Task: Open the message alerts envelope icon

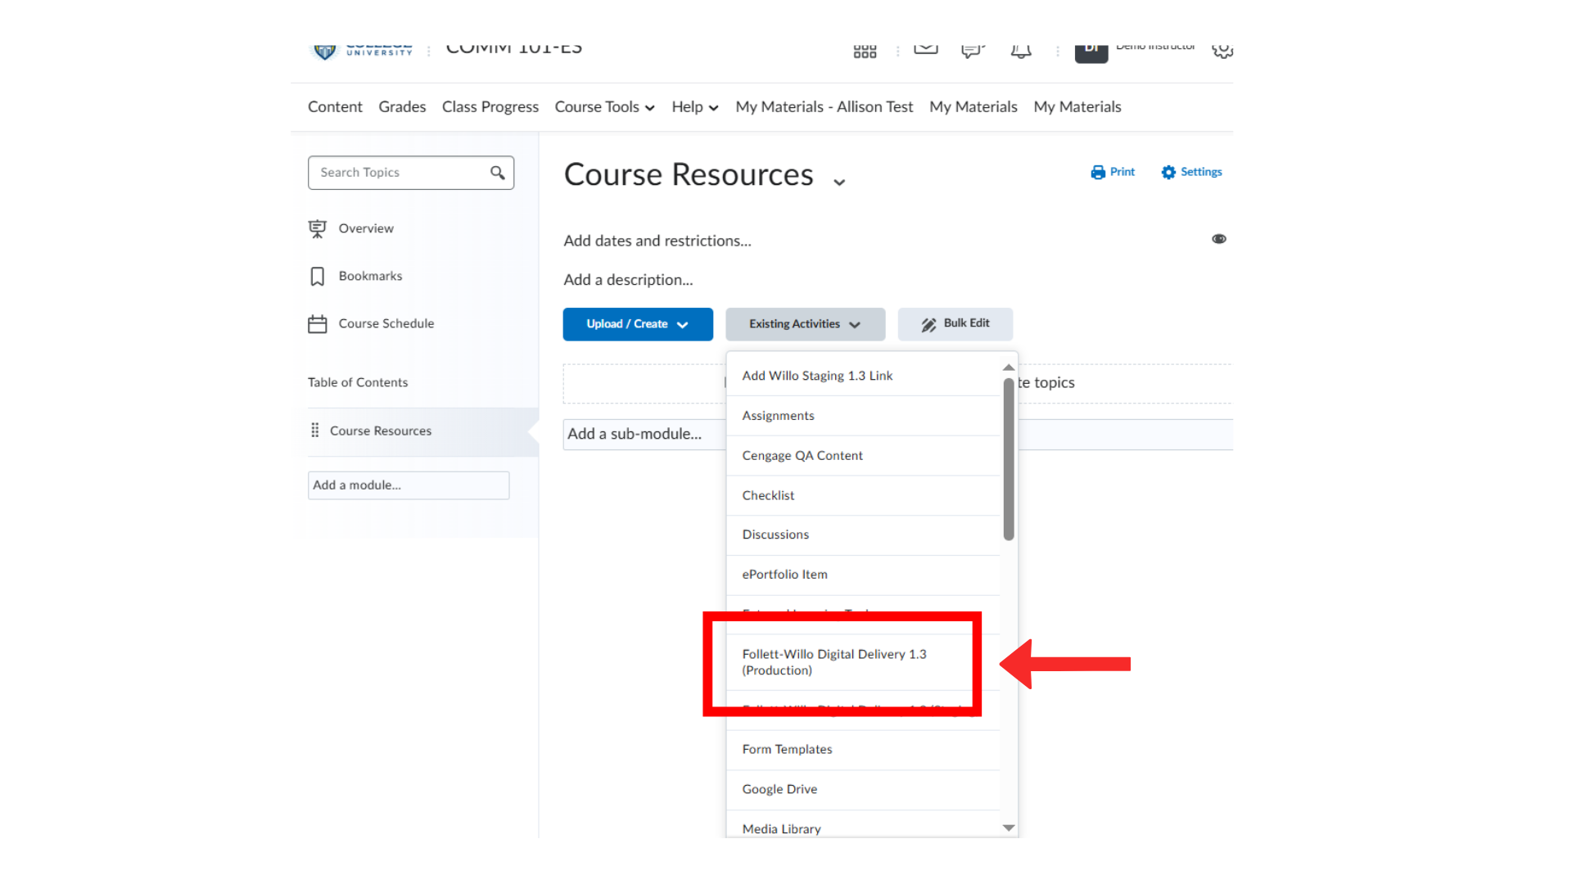Action: (x=926, y=50)
